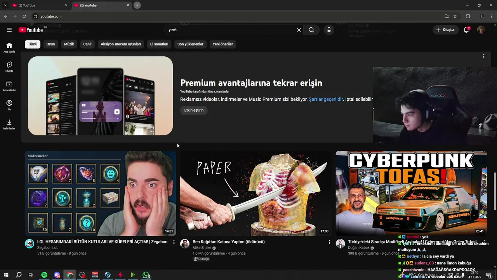Open the Mike Shake channel avatar
This screenshot has width=497, height=280.
pyautogui.click(x=185, y=244)
